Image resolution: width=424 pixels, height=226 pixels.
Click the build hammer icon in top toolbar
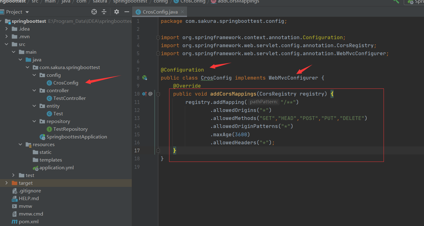(397, 2)
